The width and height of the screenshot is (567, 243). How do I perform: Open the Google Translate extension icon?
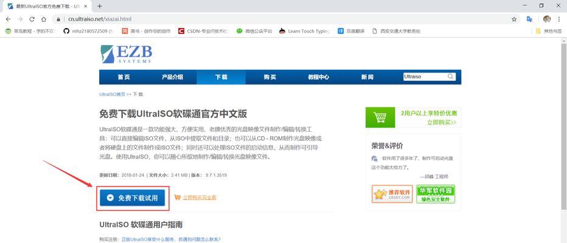529,19
